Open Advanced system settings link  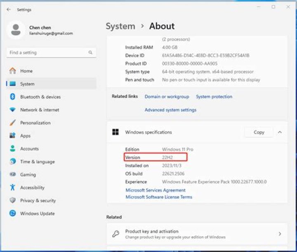tap(170, 110)
